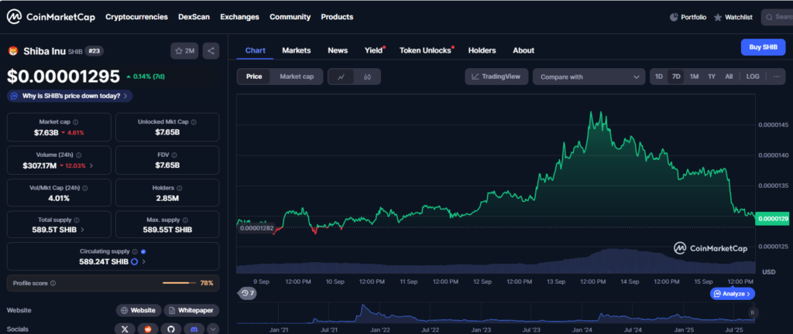Open Community menu

290,17
